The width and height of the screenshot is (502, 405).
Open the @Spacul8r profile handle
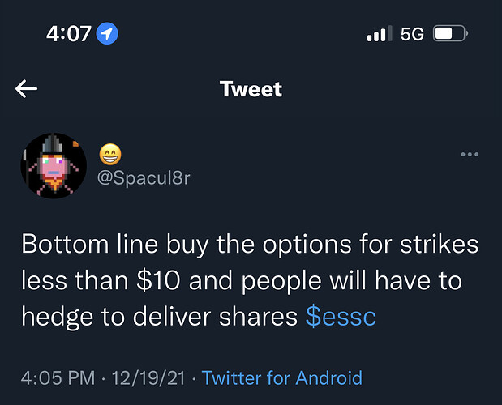tap(144, 177)
